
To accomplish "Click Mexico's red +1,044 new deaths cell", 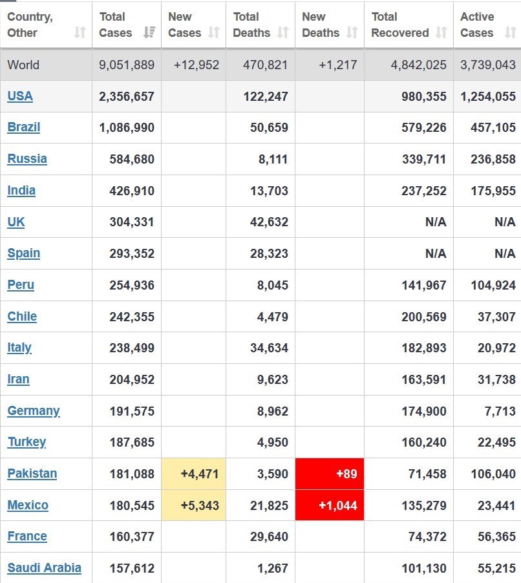I will click(x=330, y=505).
